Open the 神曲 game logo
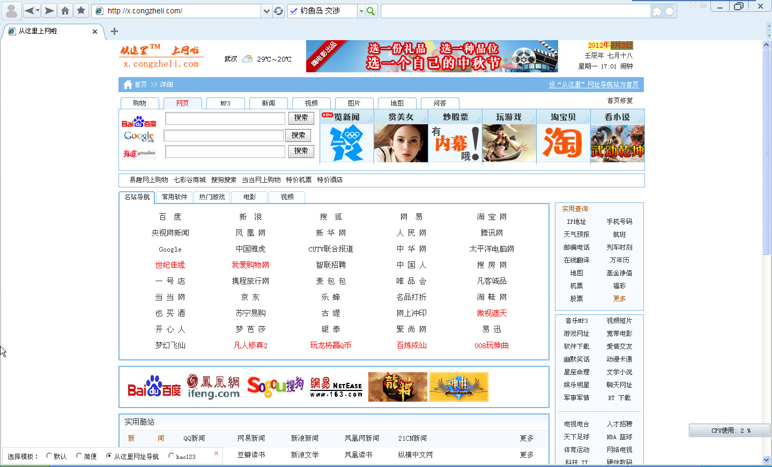The image size is (772, 467). coord(459,387)
